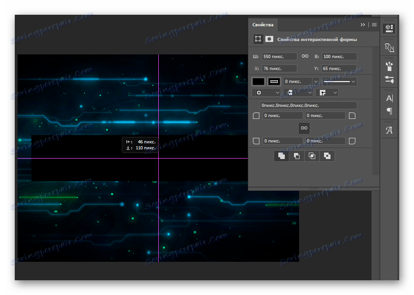
Task: Click the bottom-right corner radius icon
Action: click(352, 141)
